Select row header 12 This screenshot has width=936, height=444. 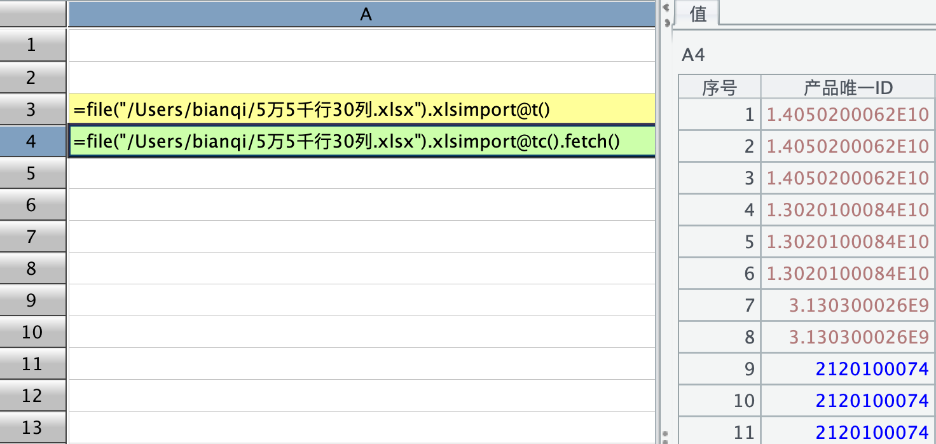(x=33, y=396)
